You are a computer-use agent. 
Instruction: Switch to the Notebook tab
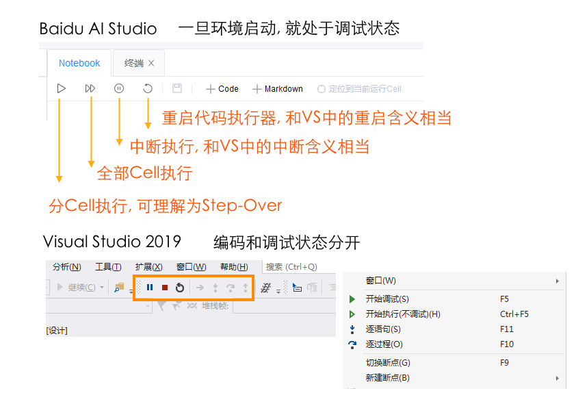click(79, 63)
